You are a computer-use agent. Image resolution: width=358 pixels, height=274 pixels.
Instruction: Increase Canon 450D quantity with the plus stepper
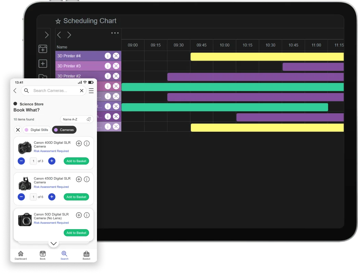pos(52,197)
